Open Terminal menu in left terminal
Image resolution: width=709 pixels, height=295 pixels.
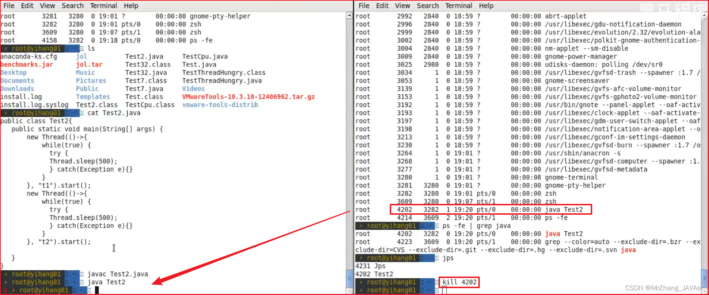click(x=103, y=5)
